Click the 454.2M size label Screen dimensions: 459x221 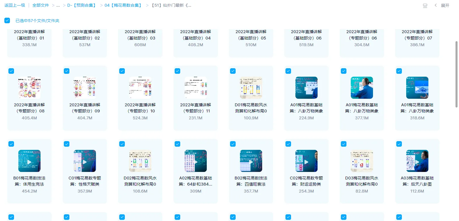click(29, 191)
